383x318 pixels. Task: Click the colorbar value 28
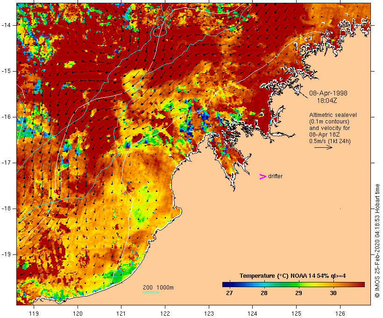tap(264, 293)
